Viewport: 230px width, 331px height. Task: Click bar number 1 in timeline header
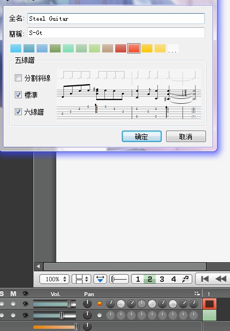pyautogui.click(x=209, y=294)
